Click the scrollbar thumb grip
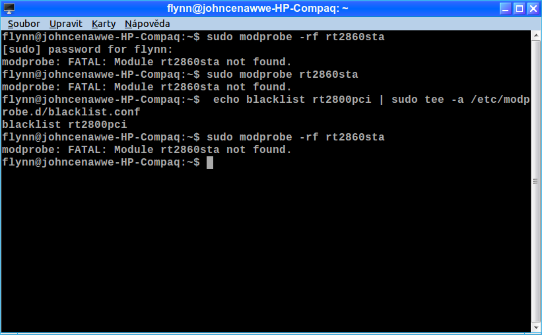This screenshot has width=542, height=335. pos(536,181)
